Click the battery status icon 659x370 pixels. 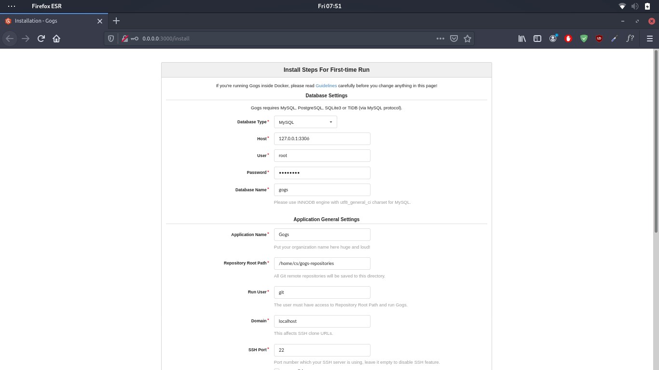647,6
